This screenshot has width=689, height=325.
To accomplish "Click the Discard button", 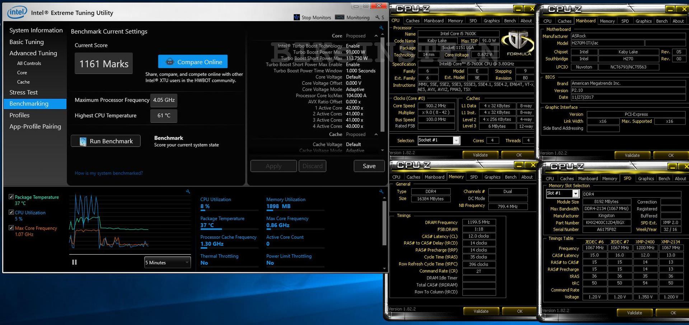I will (312, 166).
